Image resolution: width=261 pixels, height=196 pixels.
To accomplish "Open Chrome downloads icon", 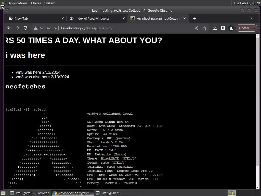I will coord(215,28).
